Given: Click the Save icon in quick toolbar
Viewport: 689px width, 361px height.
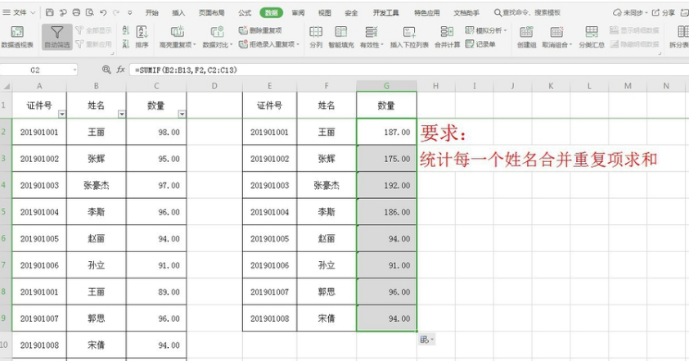Looking at the screenshot, I should click(x=50, y=12).
